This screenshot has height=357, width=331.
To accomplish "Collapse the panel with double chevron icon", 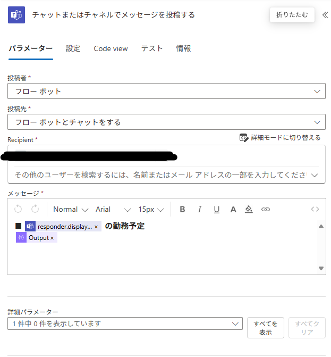I will 325,15.
